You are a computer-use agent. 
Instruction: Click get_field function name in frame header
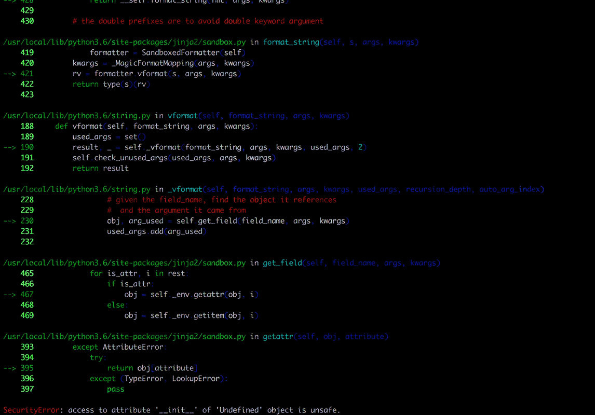click(282, 263)
